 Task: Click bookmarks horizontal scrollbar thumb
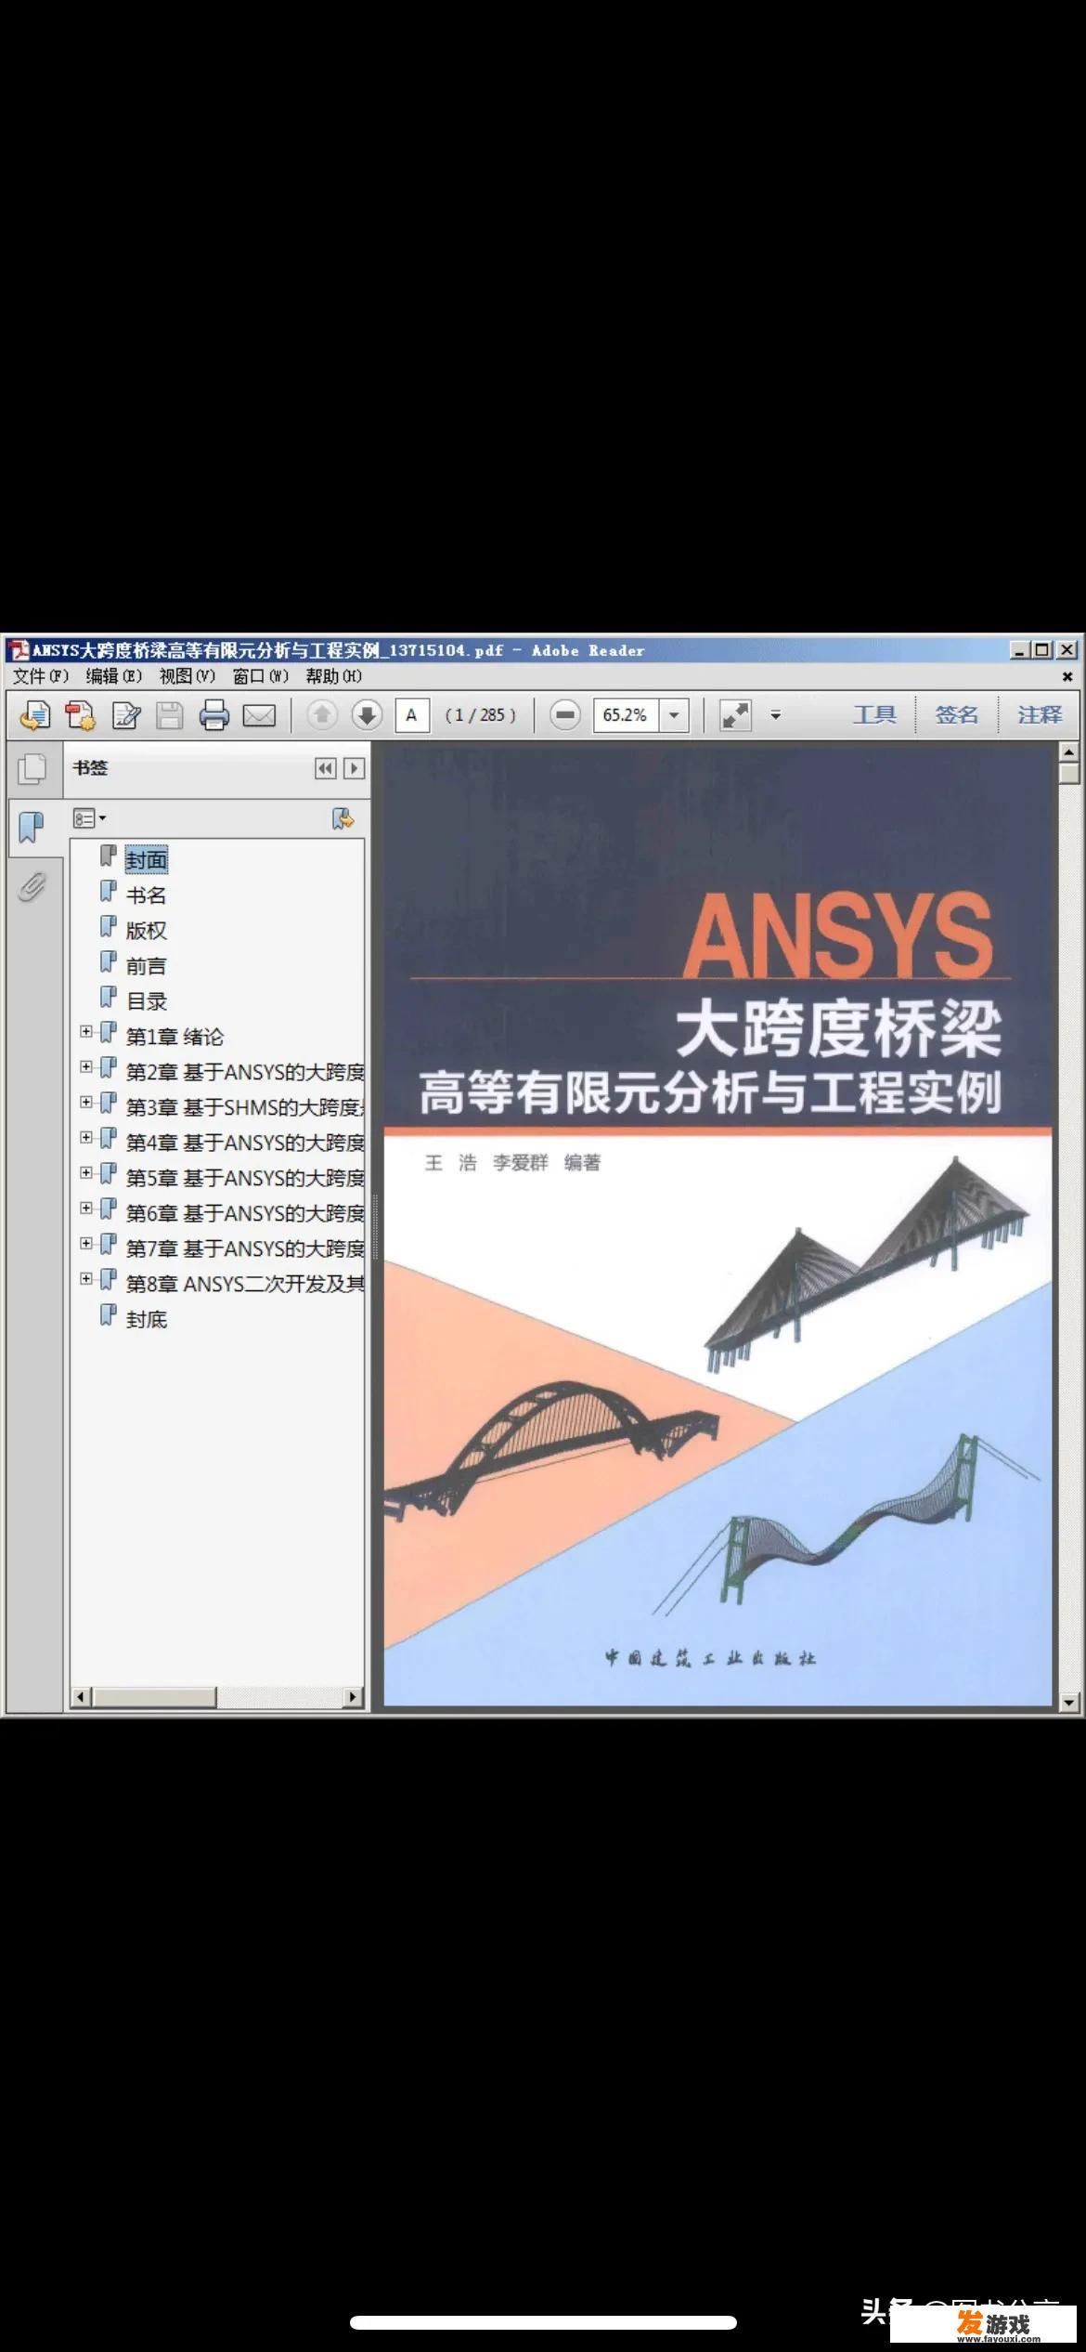pyautogui.click(x=154, y=1697)
